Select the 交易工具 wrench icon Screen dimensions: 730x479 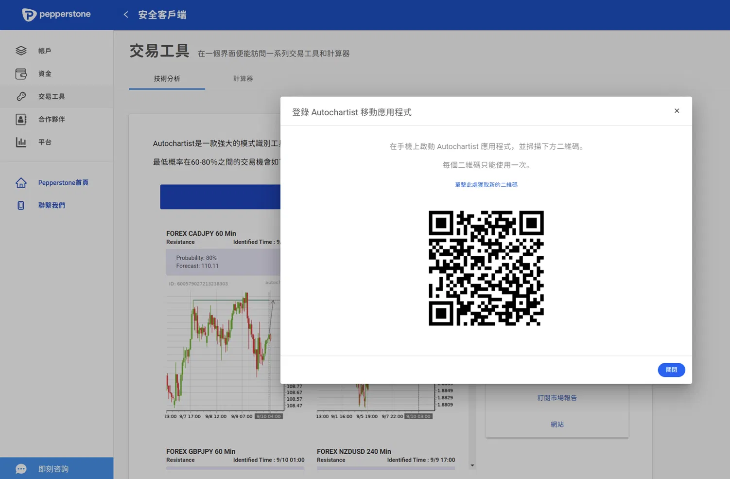coord(21,96)
